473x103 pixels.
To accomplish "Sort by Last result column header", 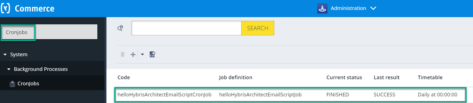I will (387, 78).
